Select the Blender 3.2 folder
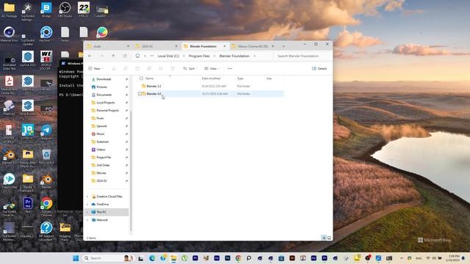Viewport: 470px width, 264px height. [153, 87]
